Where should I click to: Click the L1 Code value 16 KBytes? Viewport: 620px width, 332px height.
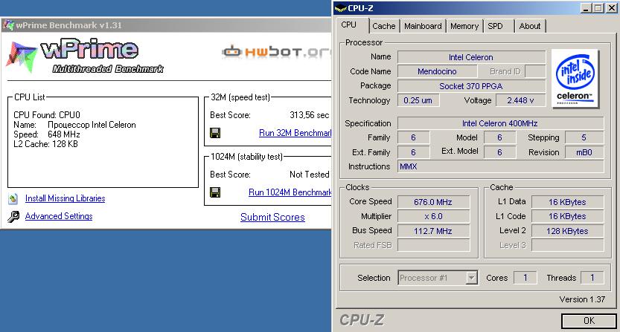[x=567, y=216]
